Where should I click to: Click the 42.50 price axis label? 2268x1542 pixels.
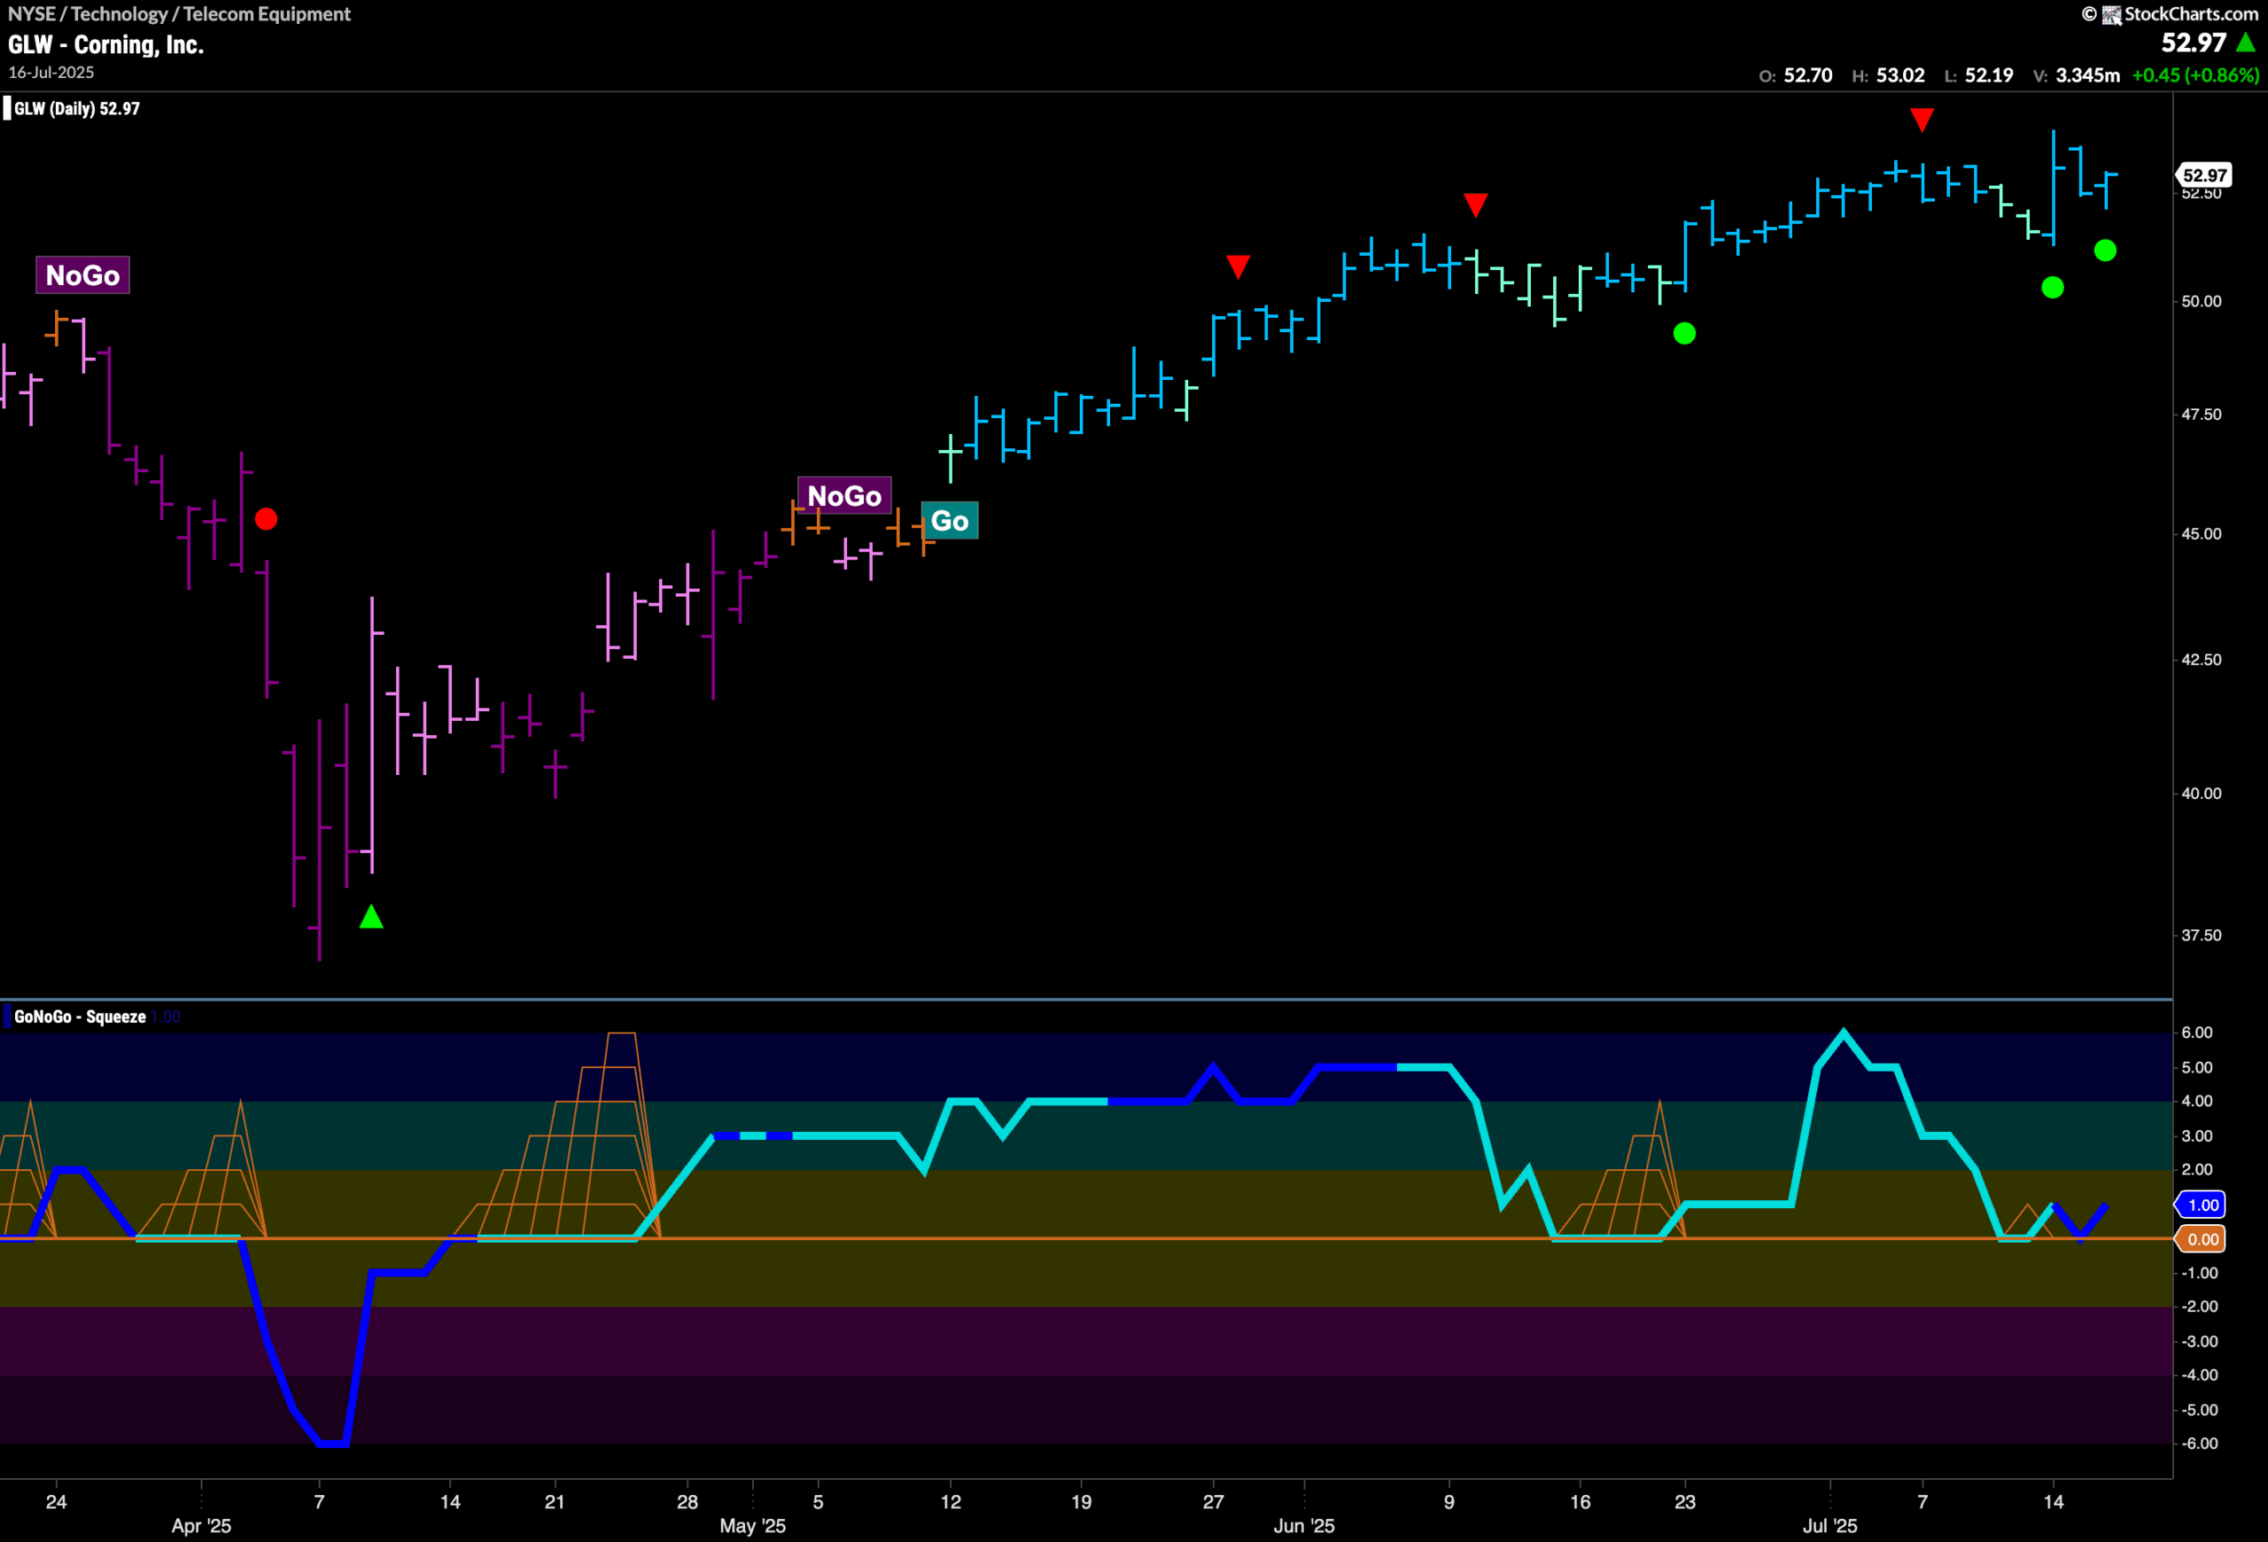(2201, 659)
